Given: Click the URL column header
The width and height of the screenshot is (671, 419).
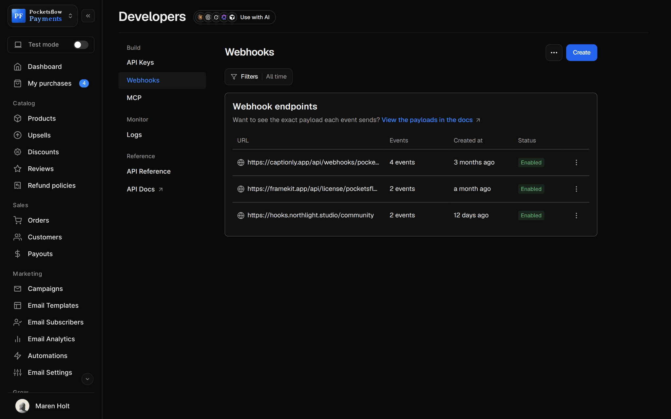Looking at the screenshot, I should click(x=243, y=140).
